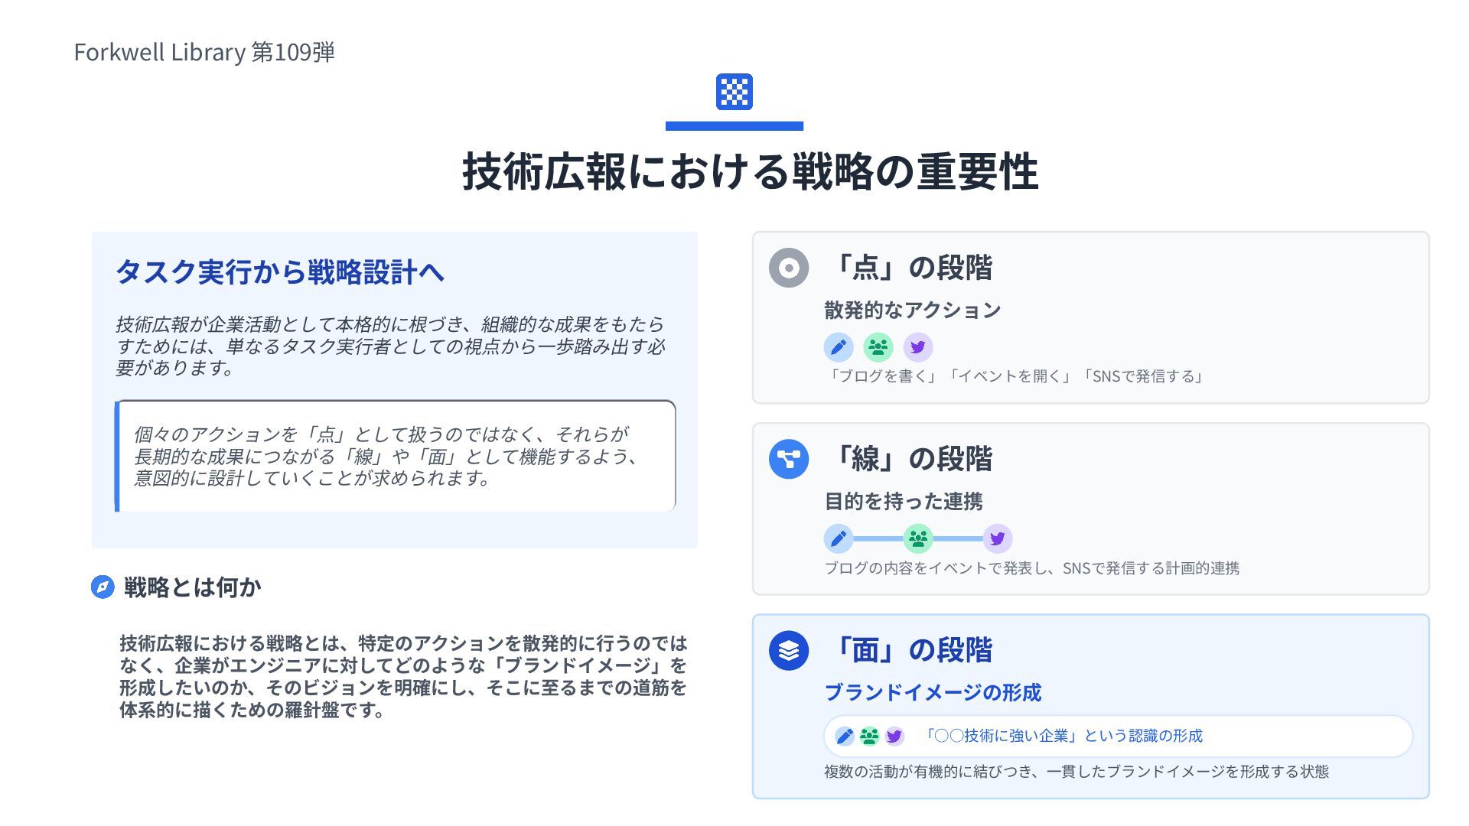1469x826 pixels.
Task: Click the 戦略とは何か section heading
Action: point(193,587)
